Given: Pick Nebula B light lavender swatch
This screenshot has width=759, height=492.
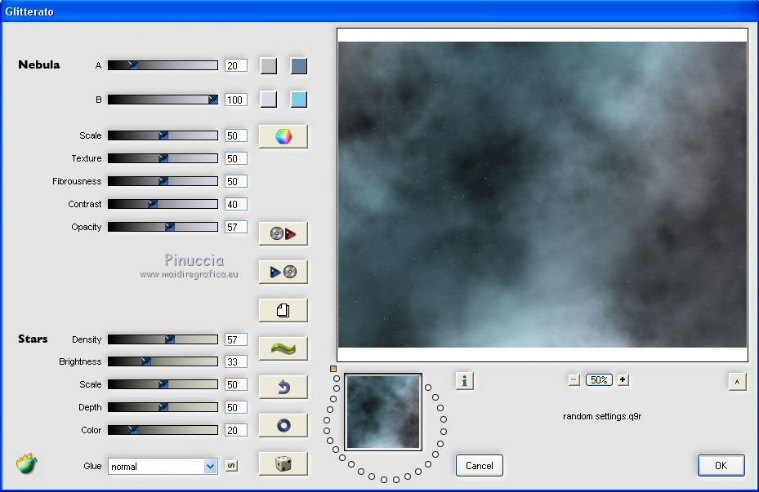Looking at the screenshot, I should 269,99.
